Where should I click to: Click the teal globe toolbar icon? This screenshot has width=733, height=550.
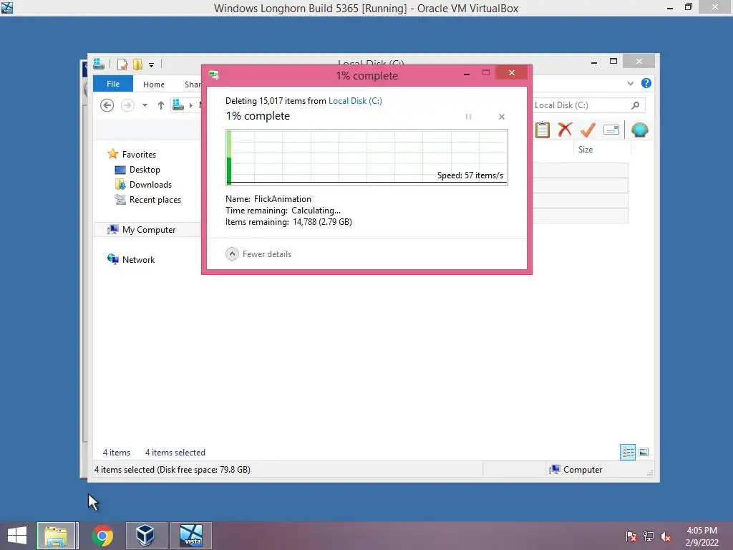pyautogui.click(x=639, y=130)
